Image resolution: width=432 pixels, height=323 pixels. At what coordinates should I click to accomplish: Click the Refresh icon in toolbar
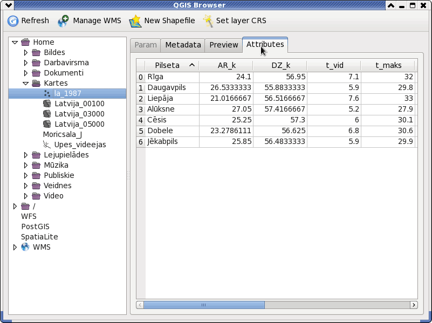point(12,20)
